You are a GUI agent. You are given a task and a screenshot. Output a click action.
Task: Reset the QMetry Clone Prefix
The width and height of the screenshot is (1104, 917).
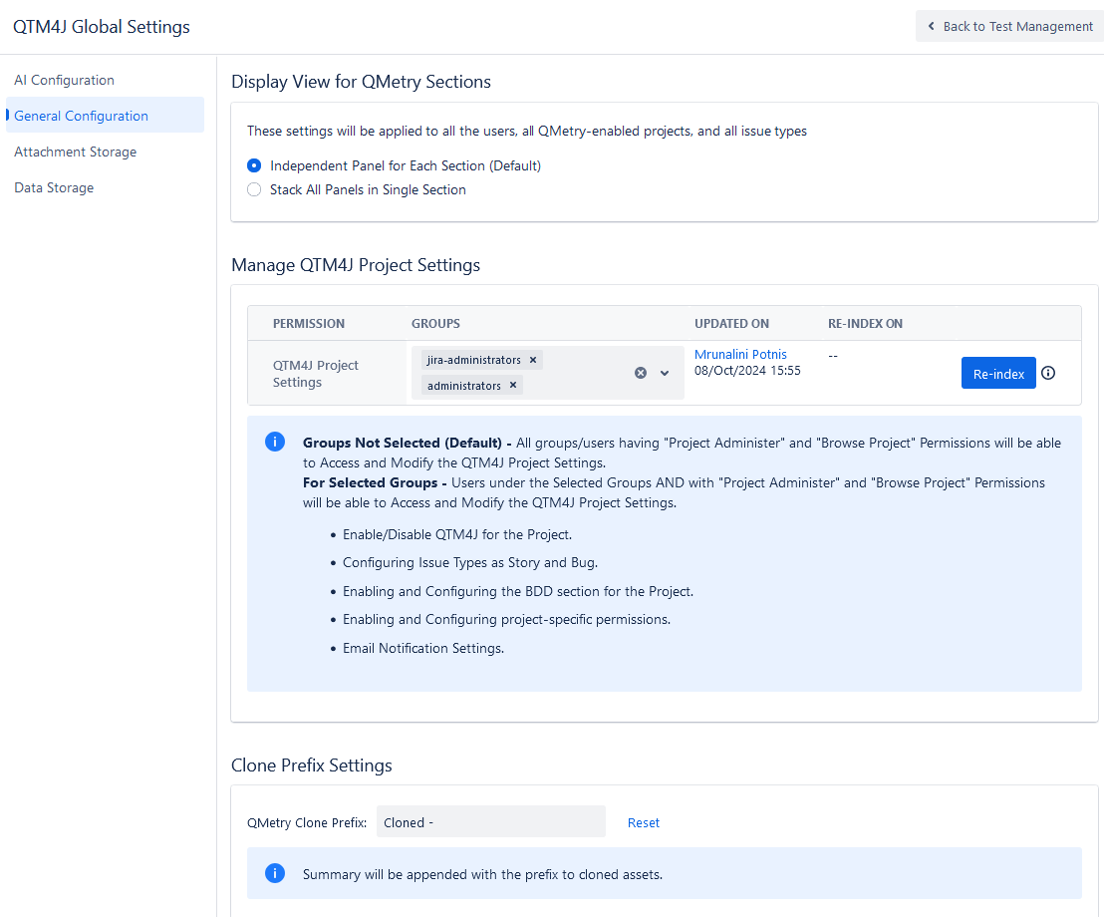tap(643, 821)
